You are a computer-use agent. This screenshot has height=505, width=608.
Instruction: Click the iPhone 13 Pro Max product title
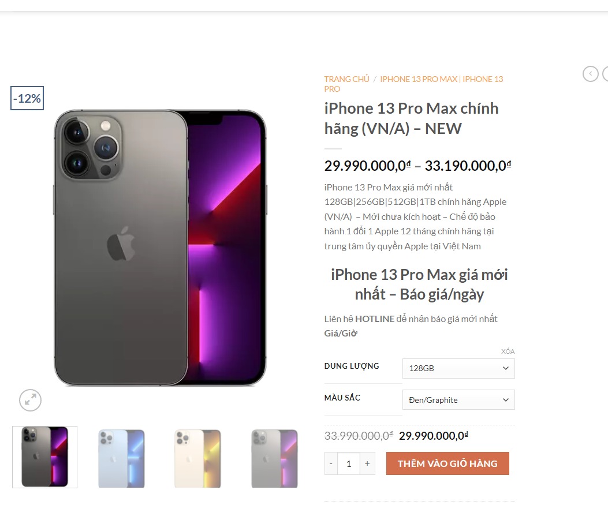(x=411, y=118)
